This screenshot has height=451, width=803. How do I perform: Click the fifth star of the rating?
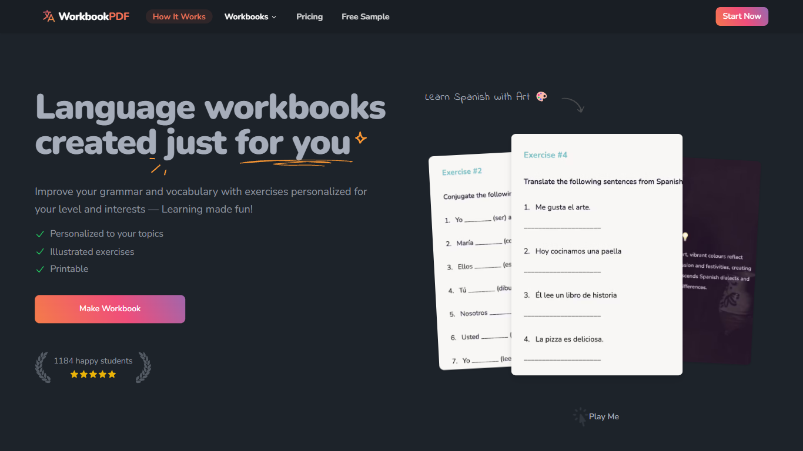(113, 373)
